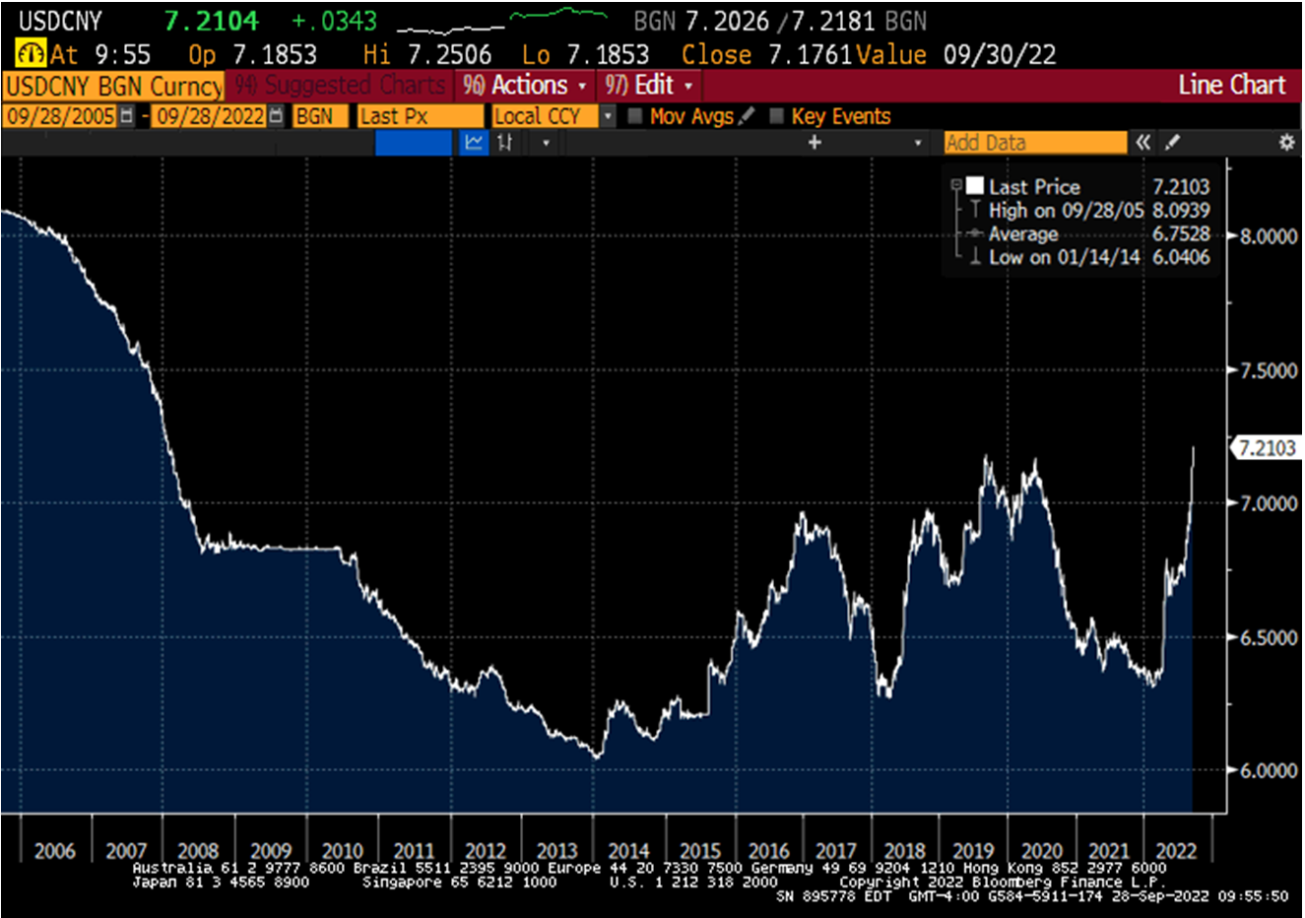The image size is (1305, 918).
Task: Open calendar picker for end date 09/28/2022
Action: tap(275, 116)
